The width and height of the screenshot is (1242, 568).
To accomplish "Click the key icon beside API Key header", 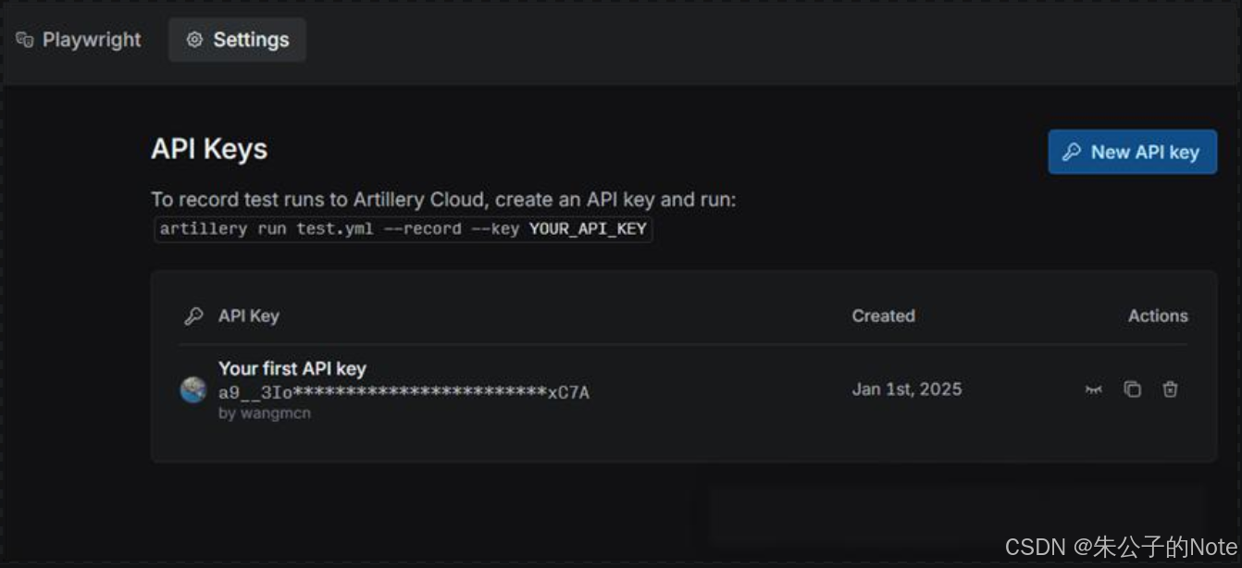I will (193, 316).
